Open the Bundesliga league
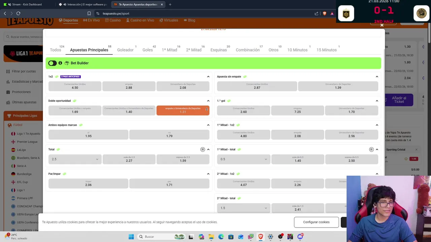The height and width of the screenshot is (242, 431). (21, 174)
